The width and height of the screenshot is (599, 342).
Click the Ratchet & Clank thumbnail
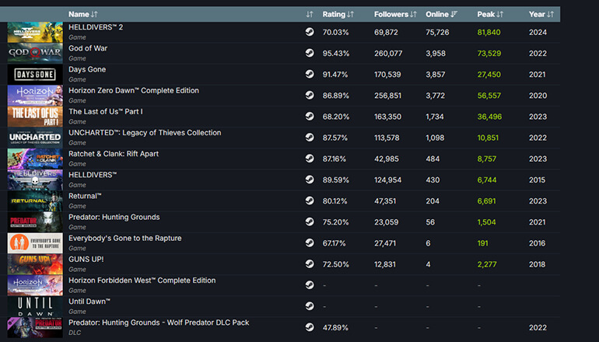tap(35, 159)
